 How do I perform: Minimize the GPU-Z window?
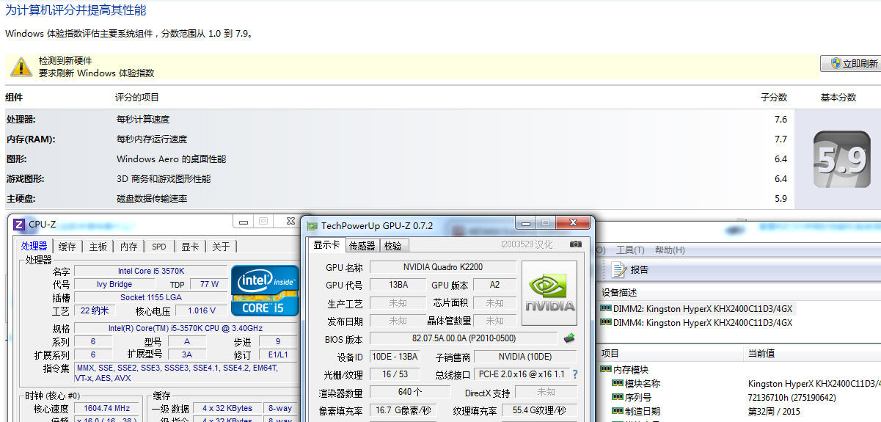click(x=526, y=222)
